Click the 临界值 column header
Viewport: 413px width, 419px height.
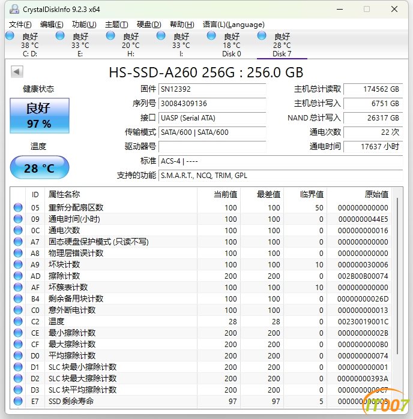(x=306, y=195)
